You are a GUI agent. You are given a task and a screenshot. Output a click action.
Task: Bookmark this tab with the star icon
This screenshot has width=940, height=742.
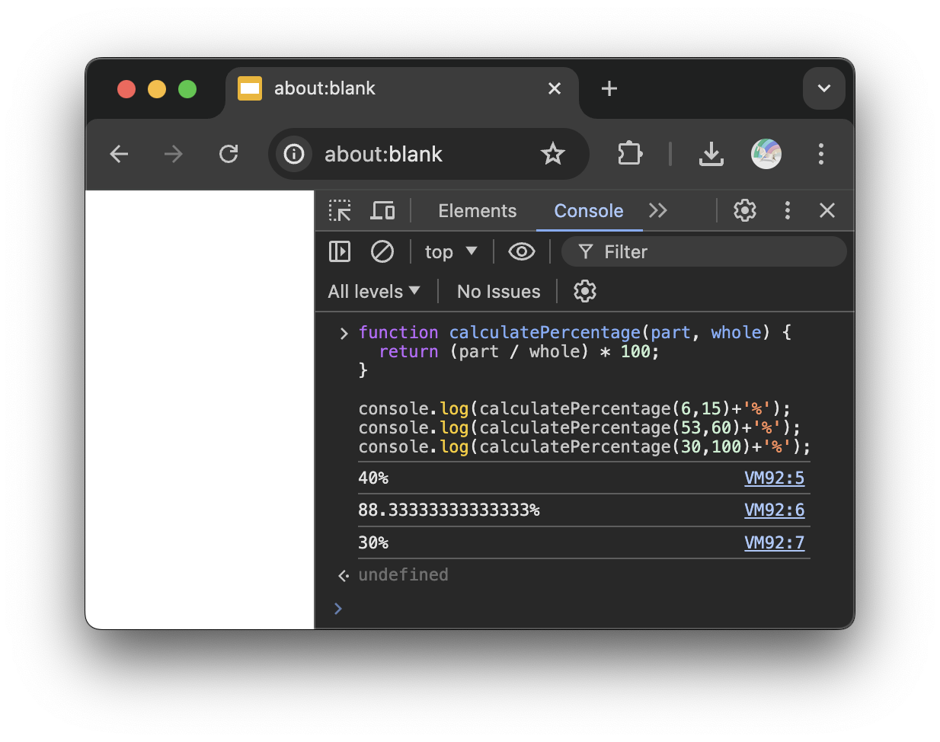(552, 154)
